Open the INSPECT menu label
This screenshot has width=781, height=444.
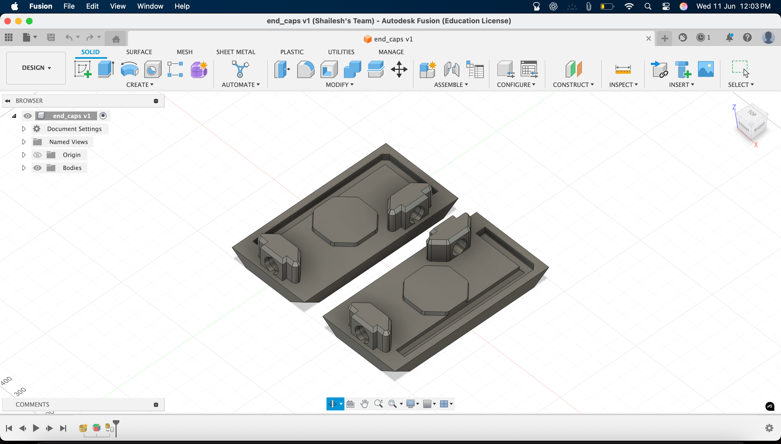point(623,85)
